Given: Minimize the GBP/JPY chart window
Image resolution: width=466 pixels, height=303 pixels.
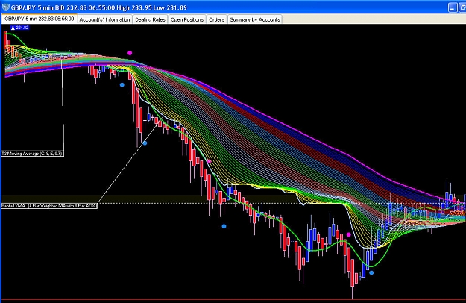Looking at the screenshot, I should pos(453,7).
